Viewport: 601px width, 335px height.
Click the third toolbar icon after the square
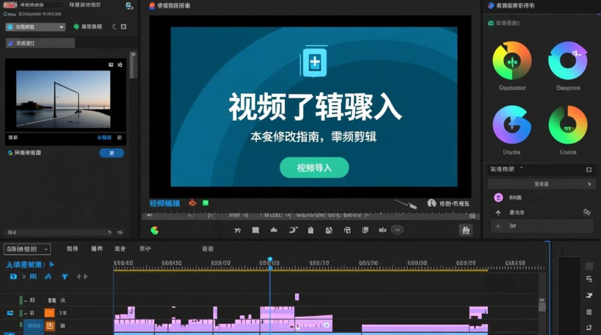tap(274, 230)
